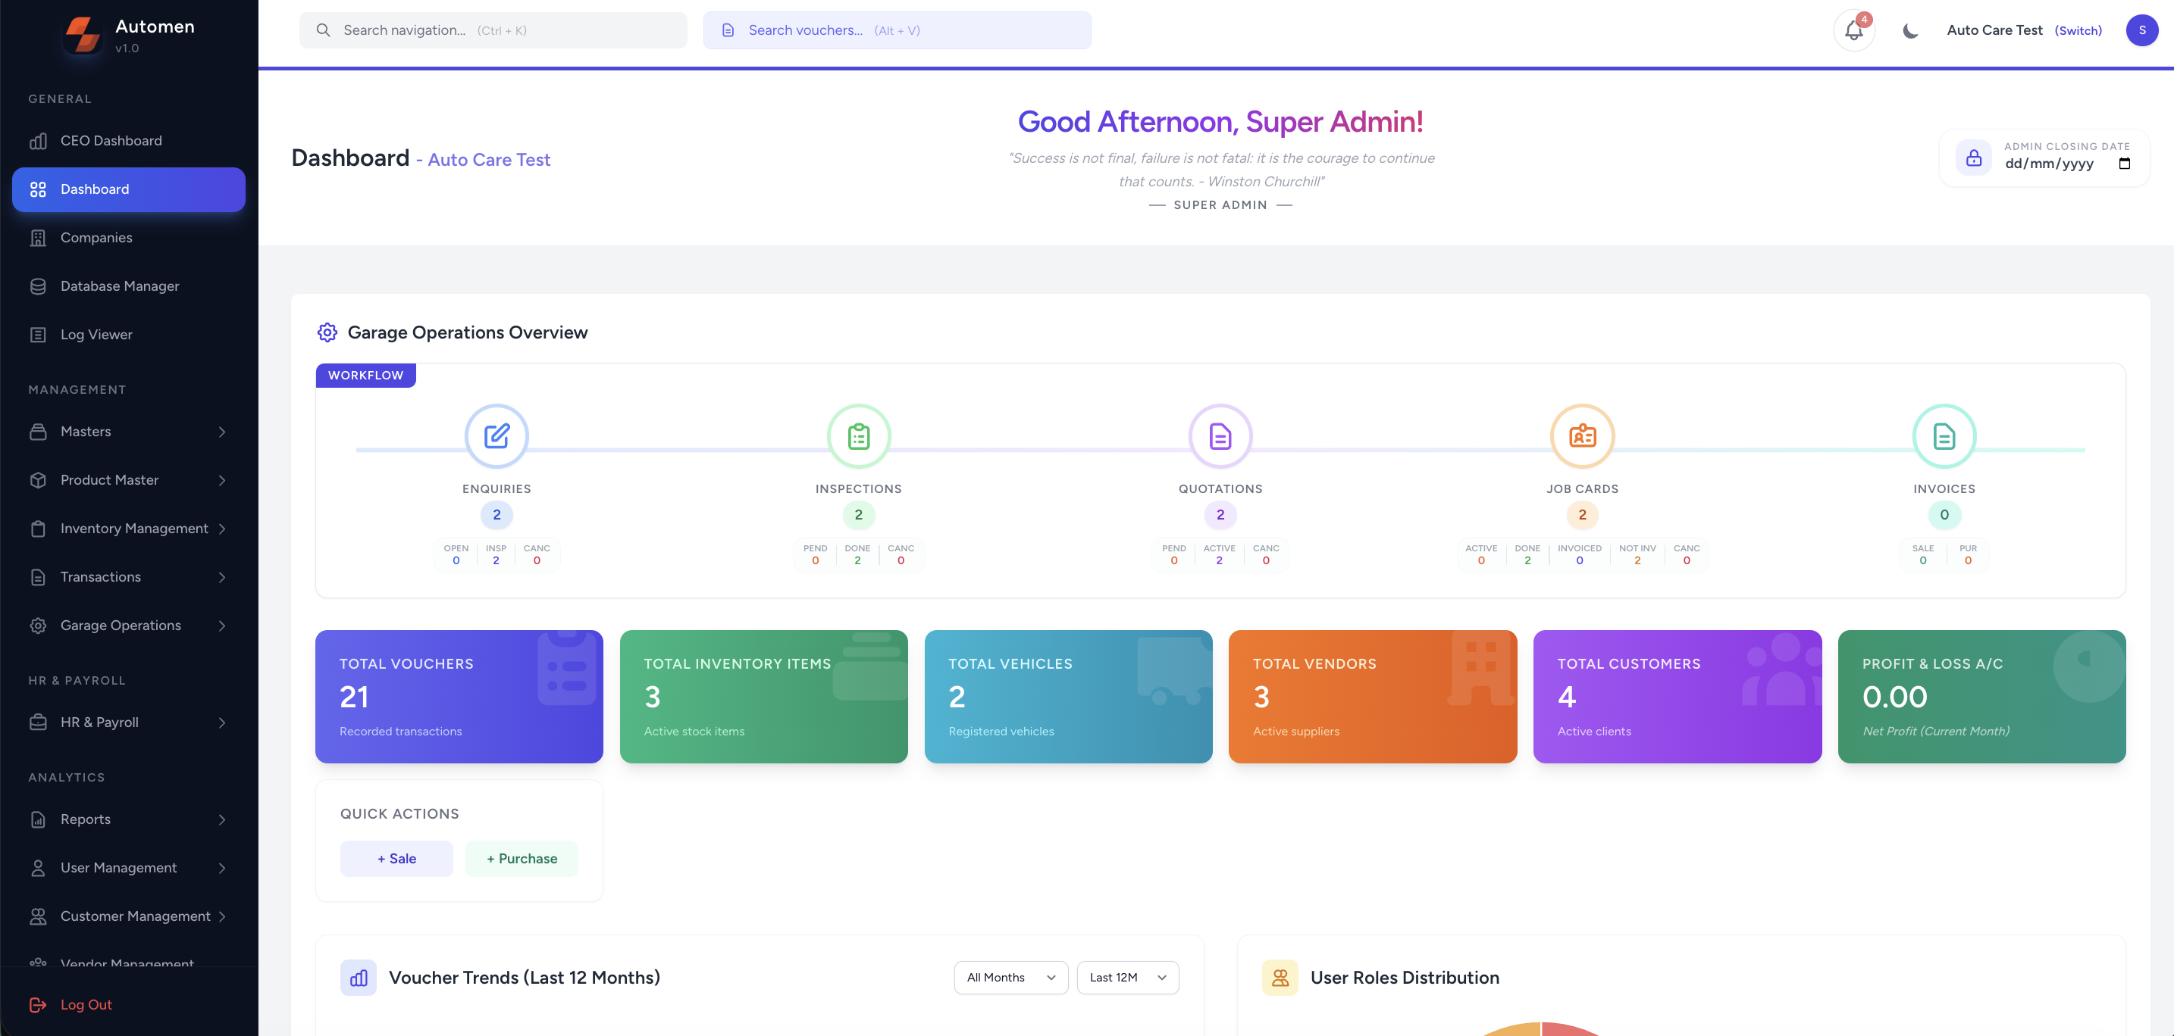2174x1036 pixels.
Task: Click the Log Out link
Action: (86, 1005)
